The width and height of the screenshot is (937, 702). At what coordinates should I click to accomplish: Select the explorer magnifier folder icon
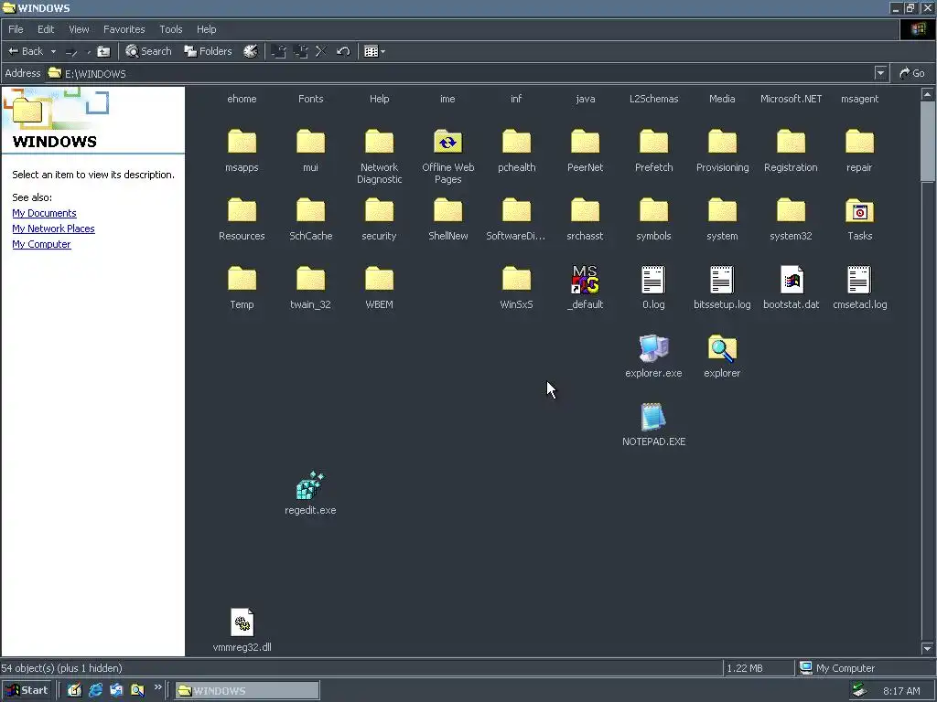(722, 348)
